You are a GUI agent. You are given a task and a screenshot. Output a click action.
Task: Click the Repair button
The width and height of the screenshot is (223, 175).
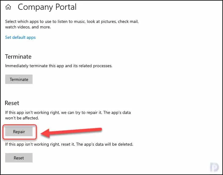point(19,132)
